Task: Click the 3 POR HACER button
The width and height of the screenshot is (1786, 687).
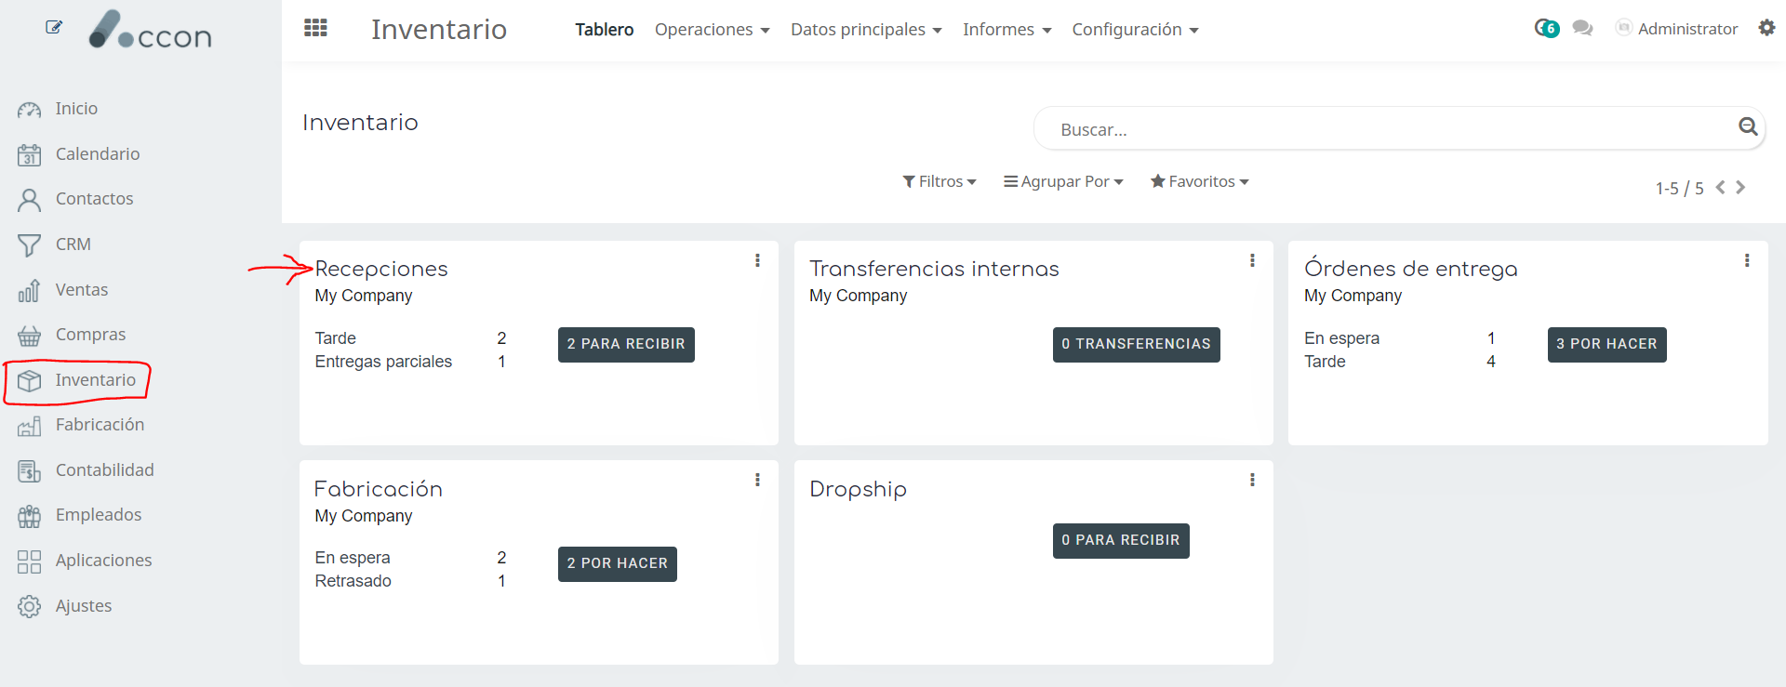Action: click(x=1606, y=344)
